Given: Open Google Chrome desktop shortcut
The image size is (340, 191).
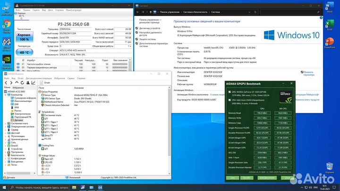Looking at the screenshot, I should 7,27.
